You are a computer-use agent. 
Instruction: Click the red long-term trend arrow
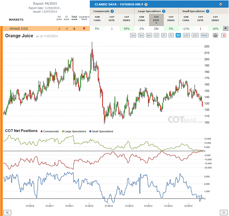pyautogui.click(x=84, y=29)
